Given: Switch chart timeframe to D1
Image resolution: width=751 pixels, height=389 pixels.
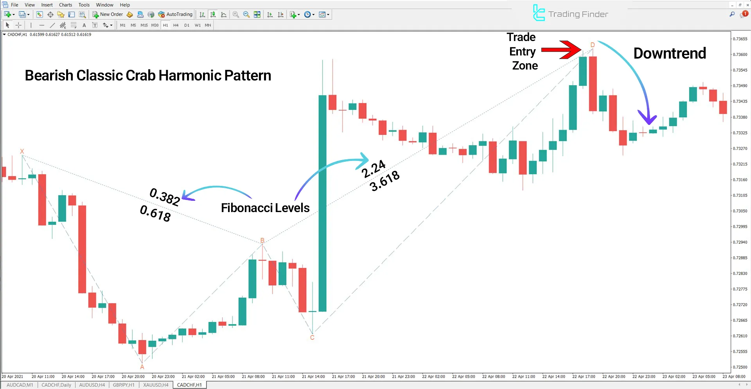Looking at the screenshot, I should [187, 25].
